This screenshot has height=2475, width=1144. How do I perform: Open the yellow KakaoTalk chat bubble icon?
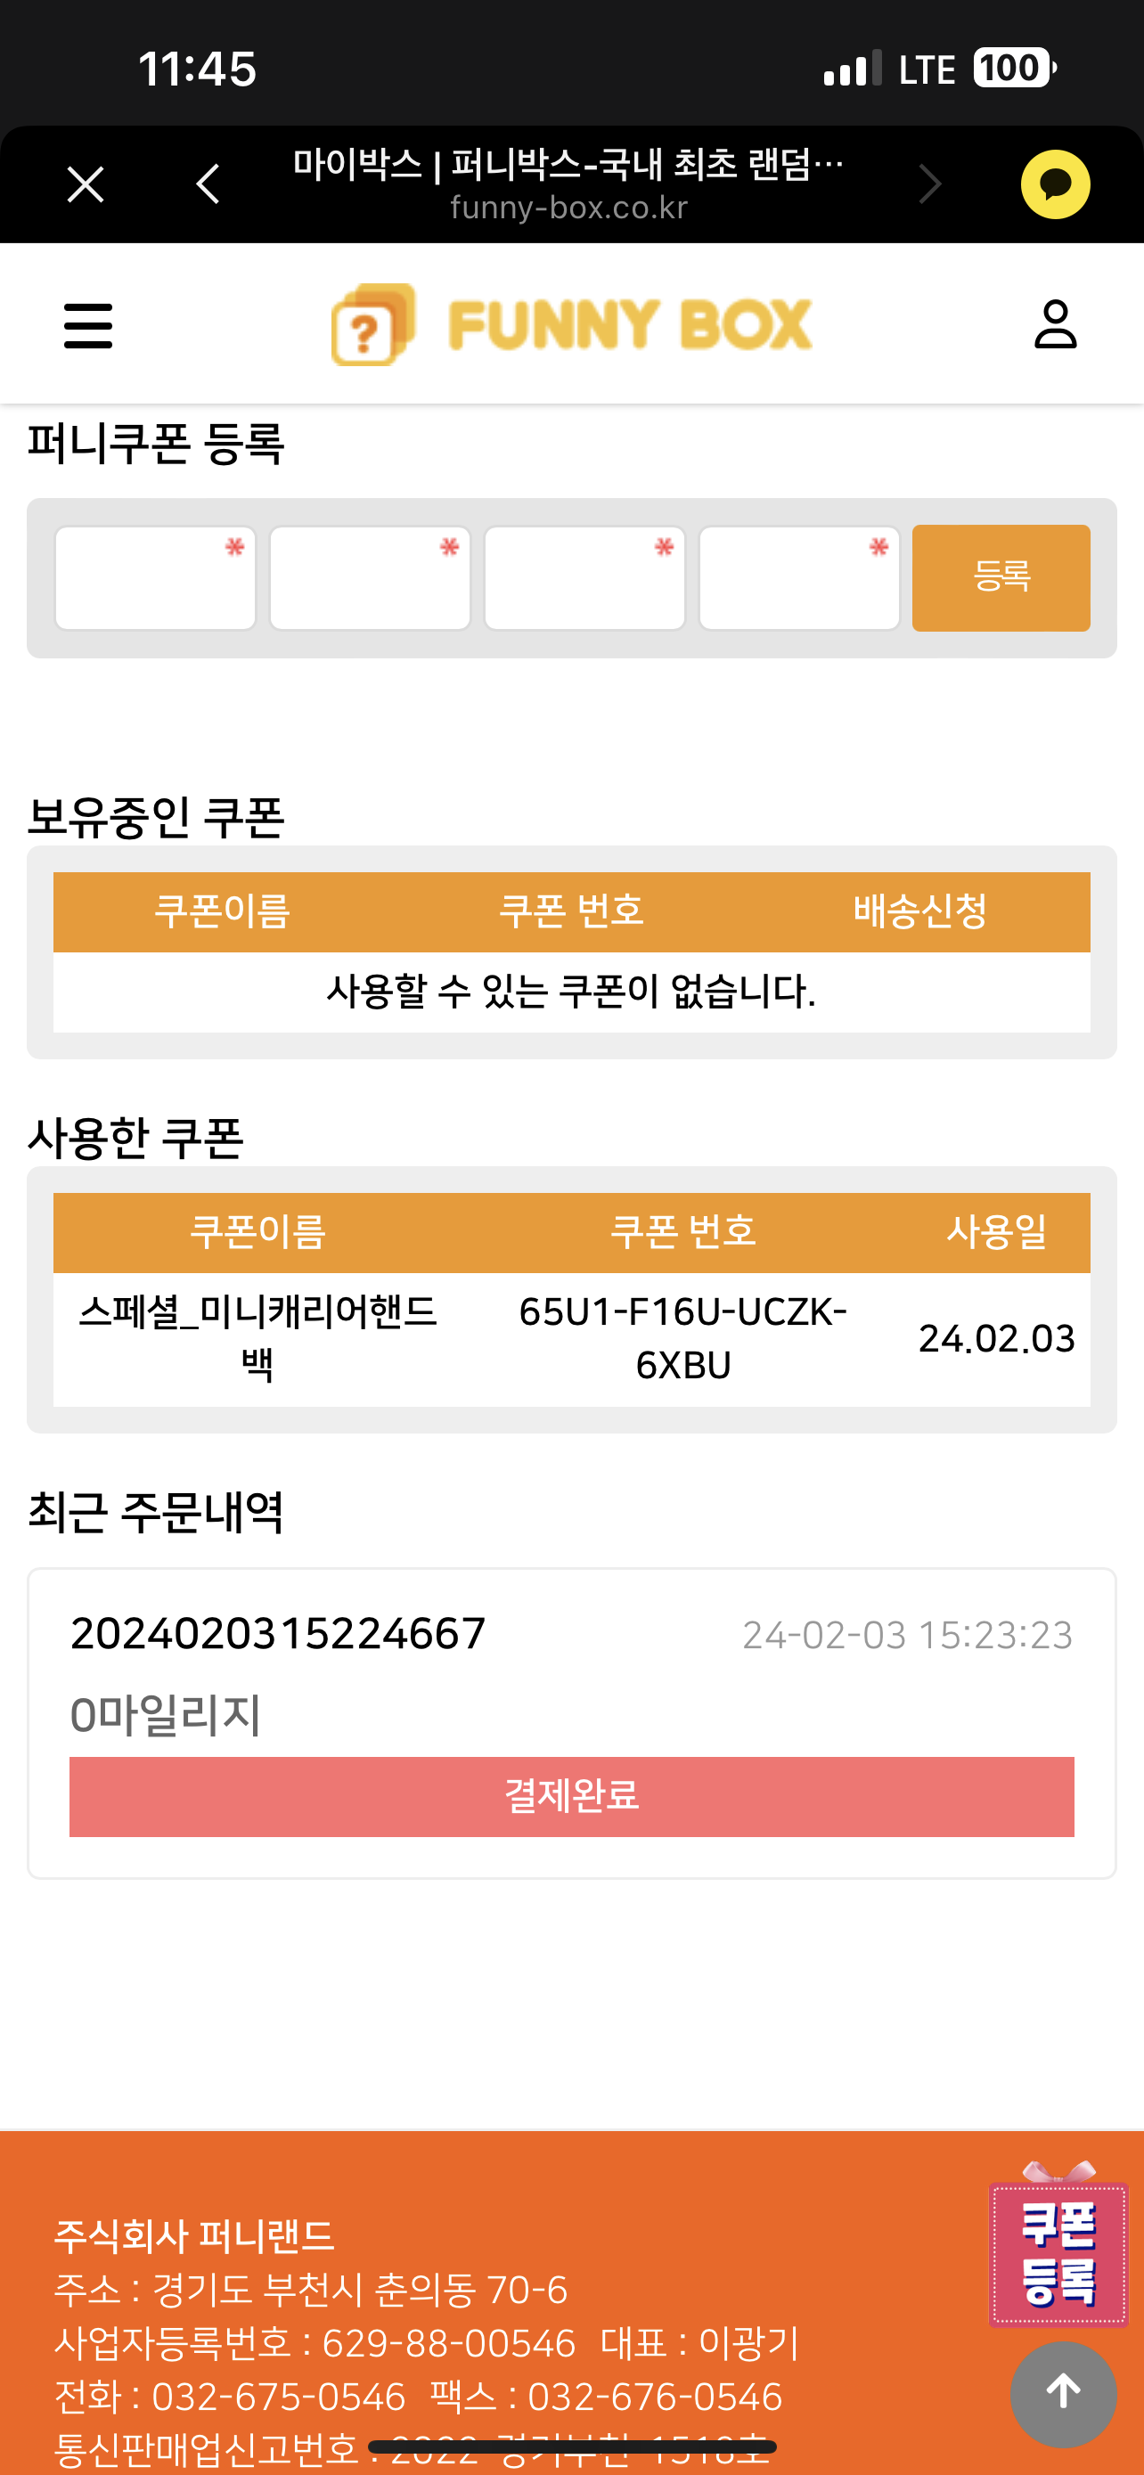click(1055, 184)
